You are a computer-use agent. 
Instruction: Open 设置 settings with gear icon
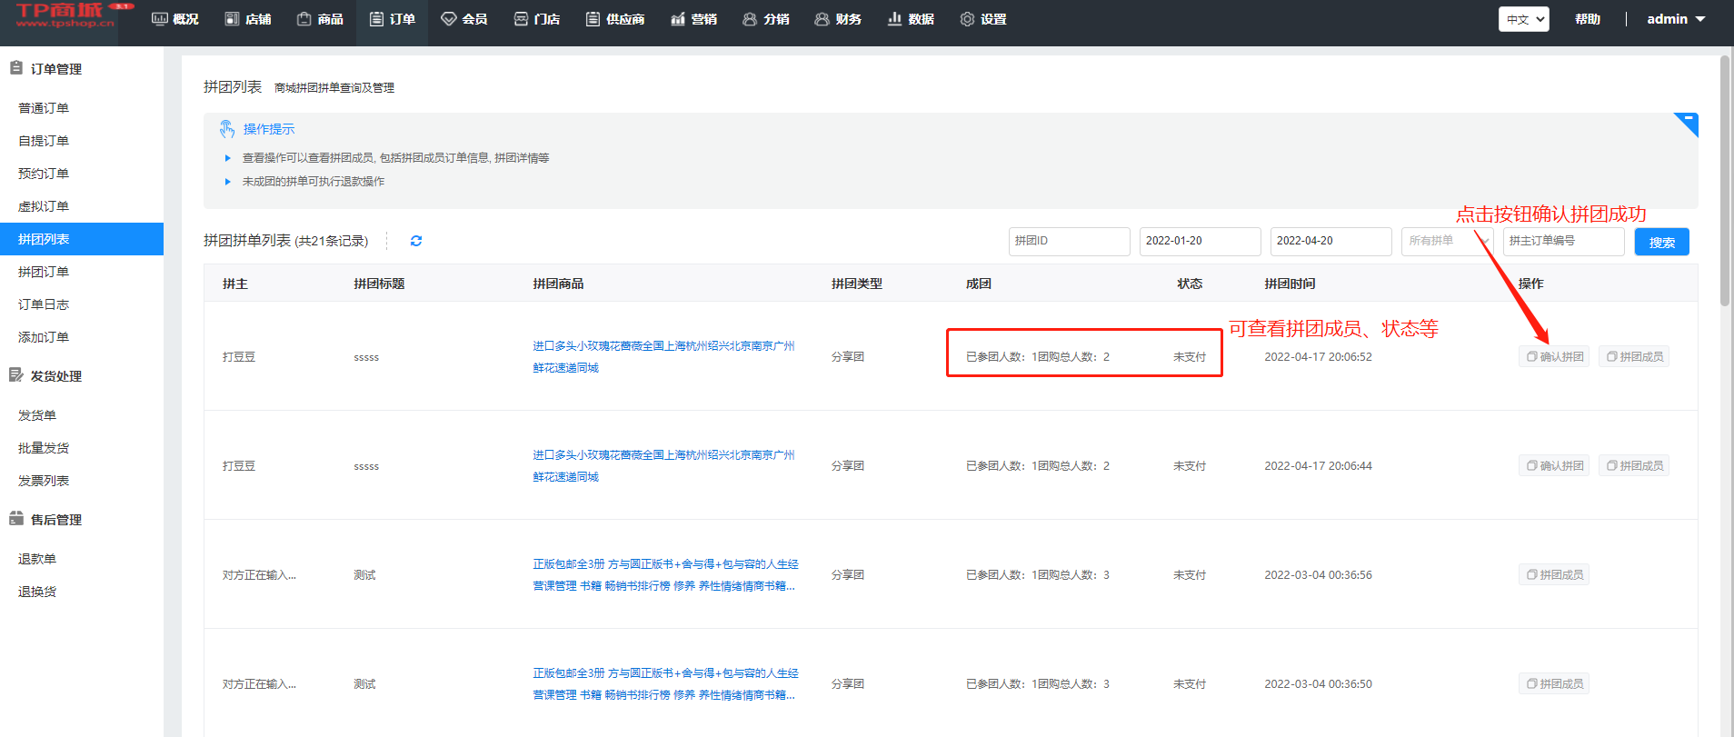[983, 19]
